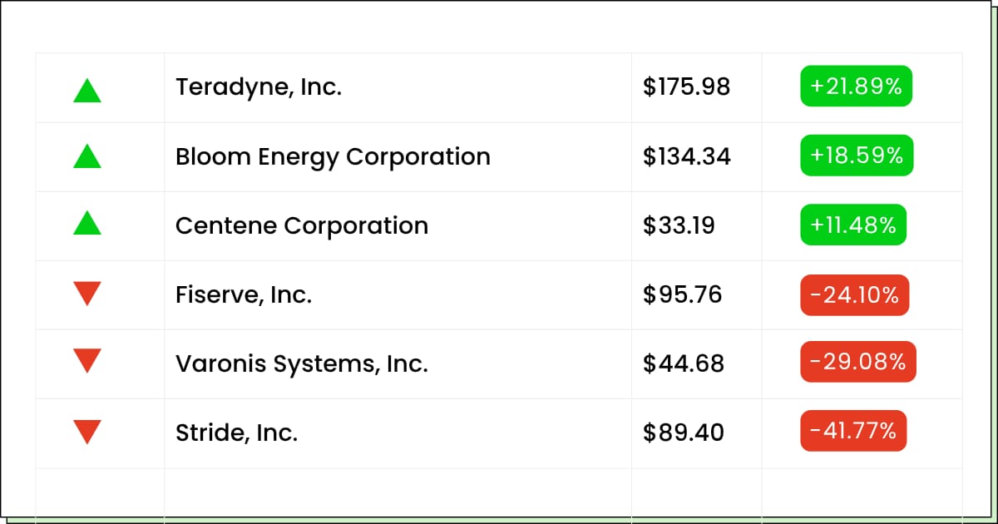Select the -29.08% red badge

pyautogui.click(x=858, y=362)
